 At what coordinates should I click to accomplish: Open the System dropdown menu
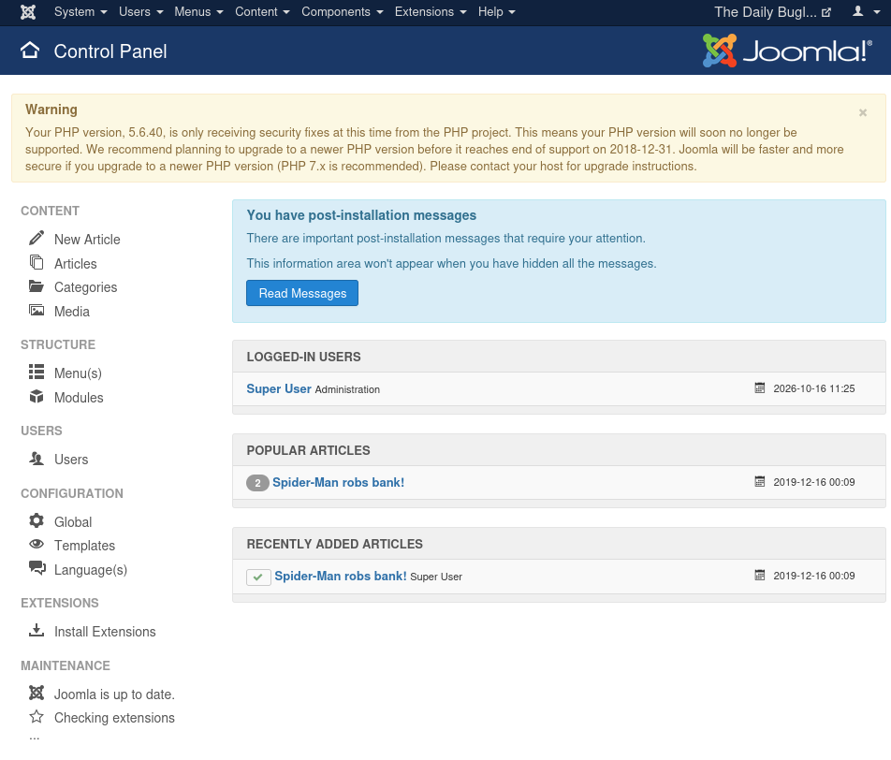[80, 12]
